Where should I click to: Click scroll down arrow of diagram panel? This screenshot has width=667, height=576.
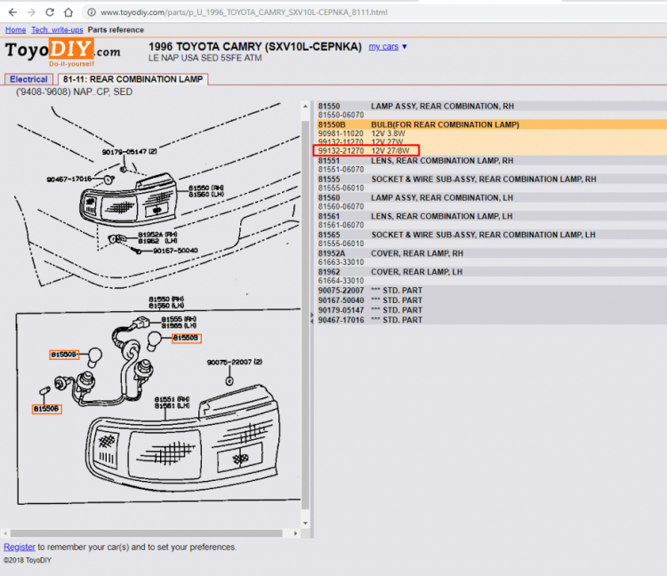(x=305, y=524)
